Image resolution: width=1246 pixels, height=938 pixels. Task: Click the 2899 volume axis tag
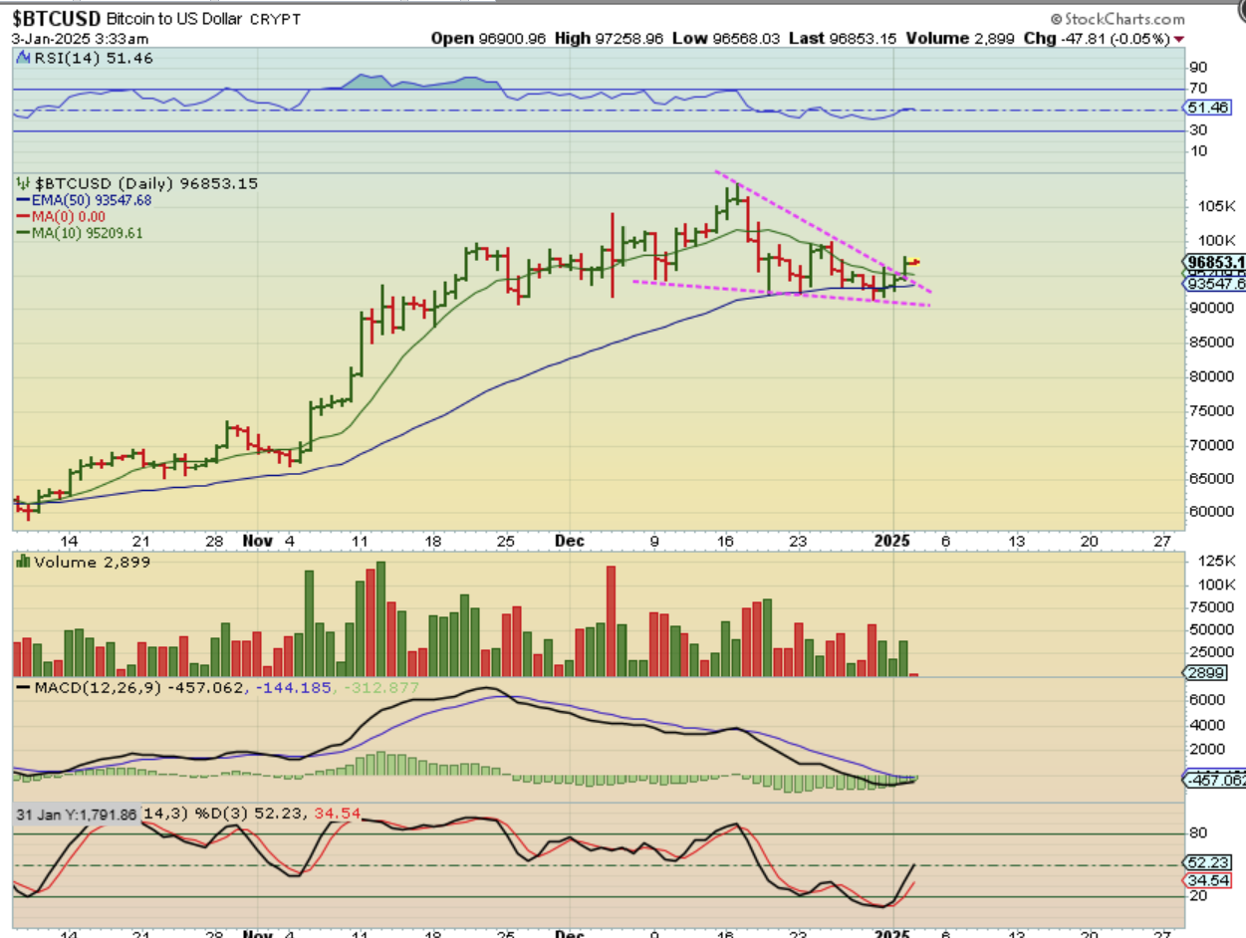[1204, 674]
